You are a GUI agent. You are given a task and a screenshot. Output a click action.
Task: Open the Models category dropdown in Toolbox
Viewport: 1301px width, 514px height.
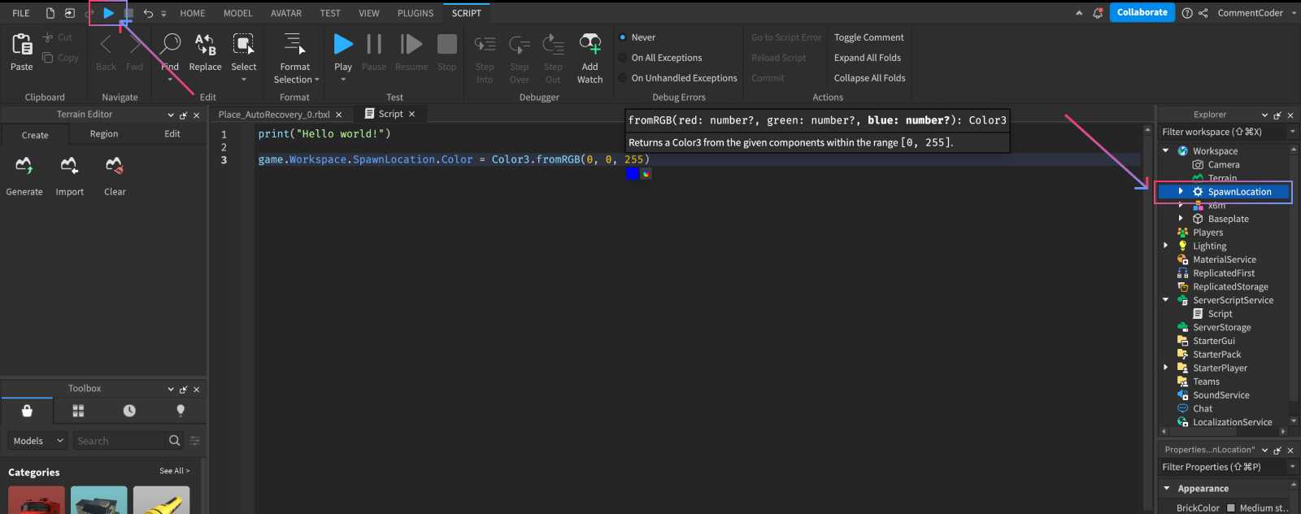coord(38,440)
